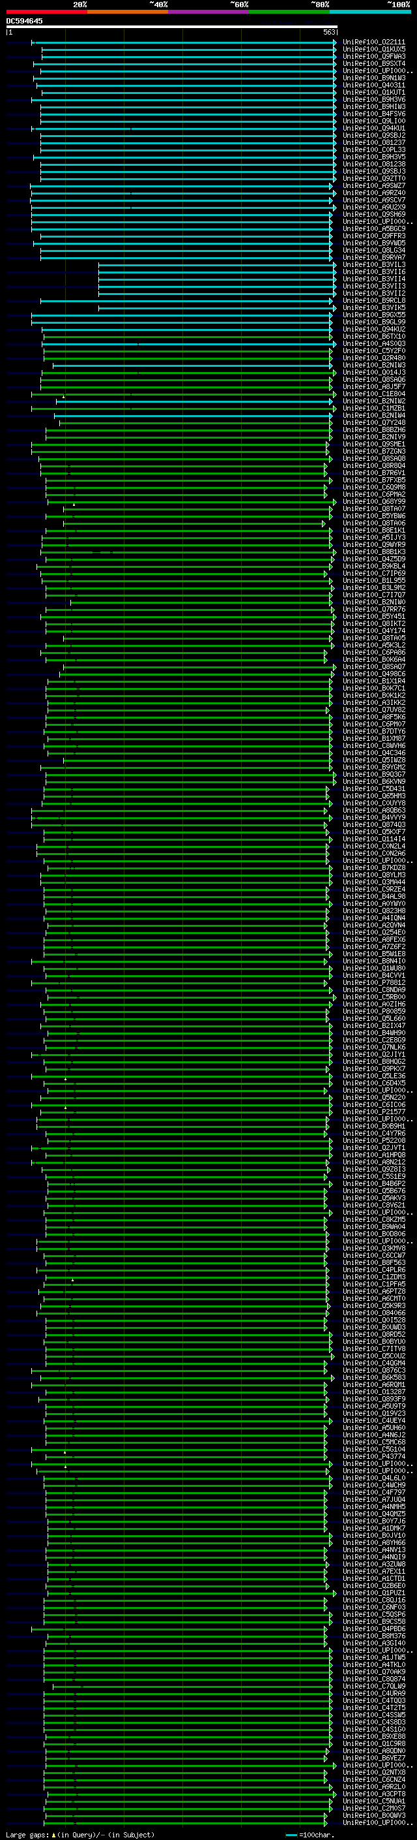This screenshot has height=1840, width=417.
Task: Open hit UniRef100_Q1KUX5
Action: (x=374, y=50)
